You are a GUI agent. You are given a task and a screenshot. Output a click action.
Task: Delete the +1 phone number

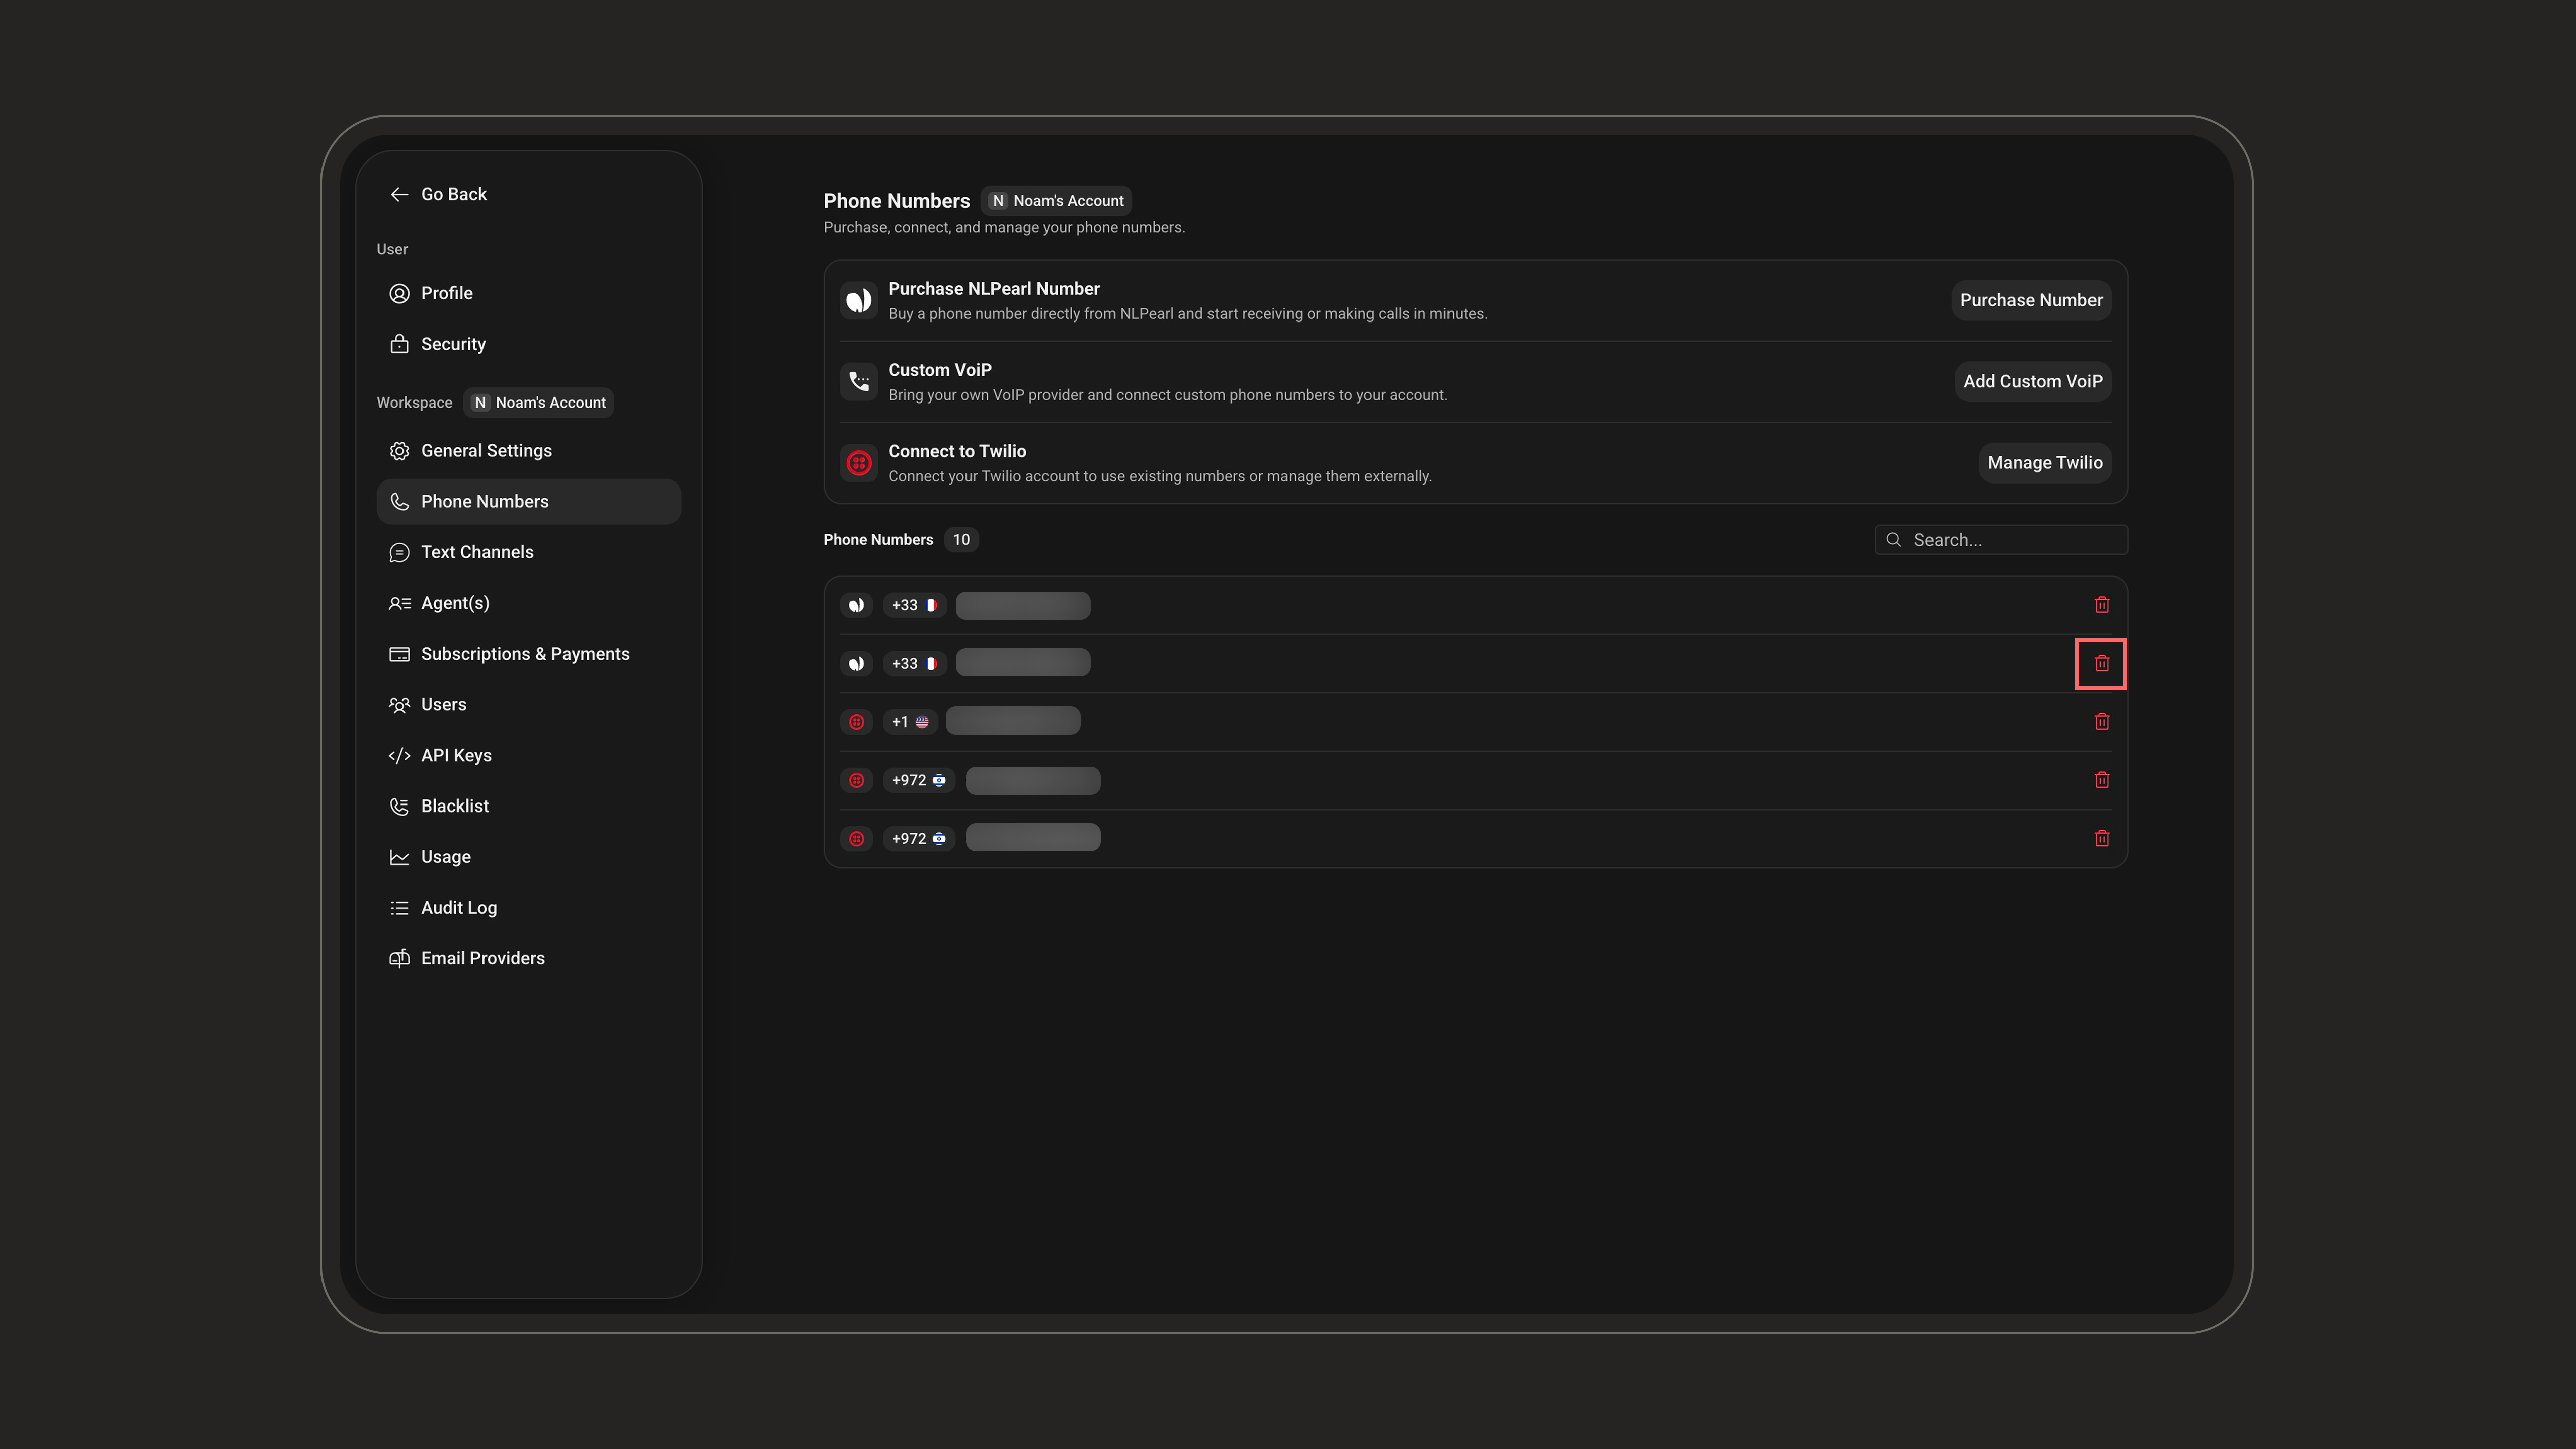pos(2101,722)
